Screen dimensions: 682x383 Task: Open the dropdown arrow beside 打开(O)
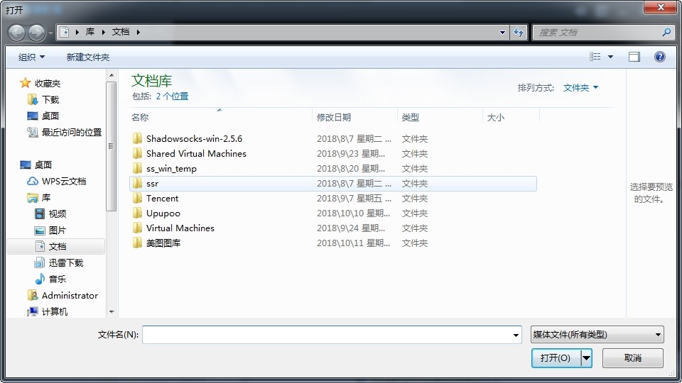[x=586, y=358]
